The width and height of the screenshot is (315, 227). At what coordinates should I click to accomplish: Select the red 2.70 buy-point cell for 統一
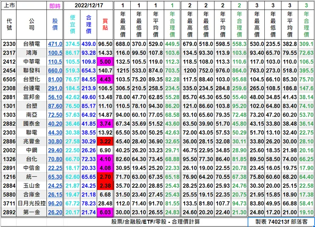pyautogui.click(x=105, y=177)
